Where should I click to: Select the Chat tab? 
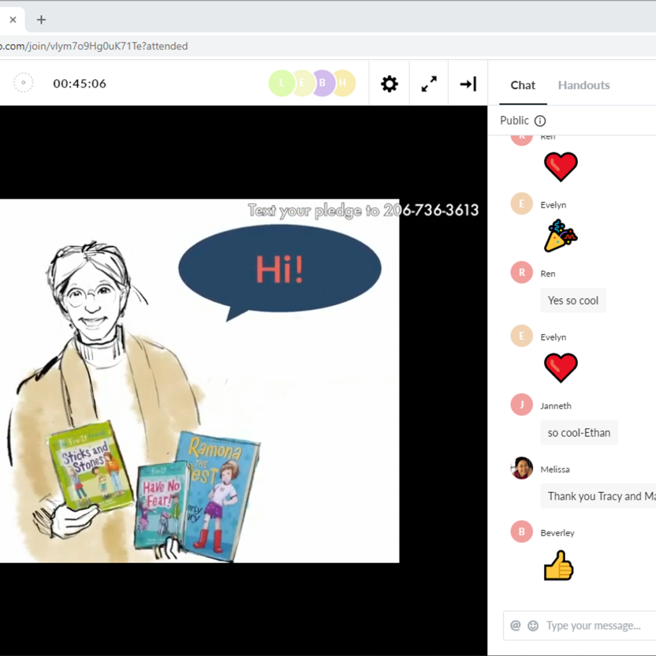pos(523,85)
